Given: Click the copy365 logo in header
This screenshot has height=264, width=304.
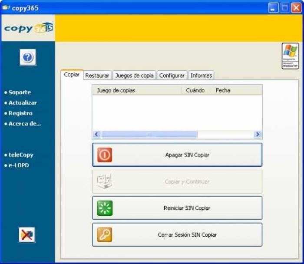Looking at the screenshot, I should point(29,28).
